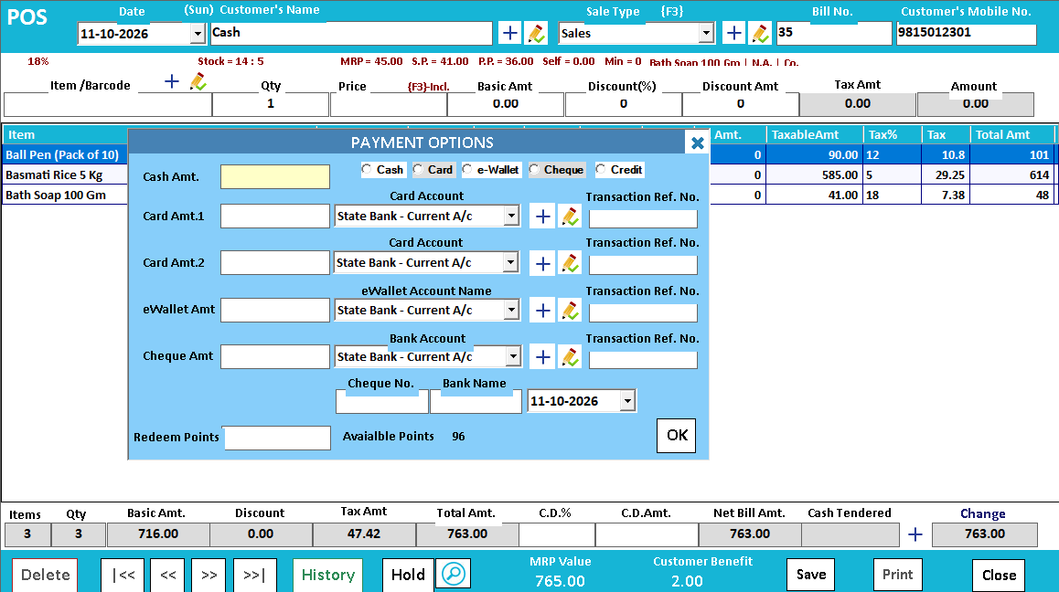This screenshot has height=592, width=1059.
Task: Click the Hold button
Action: click(408, 576)
